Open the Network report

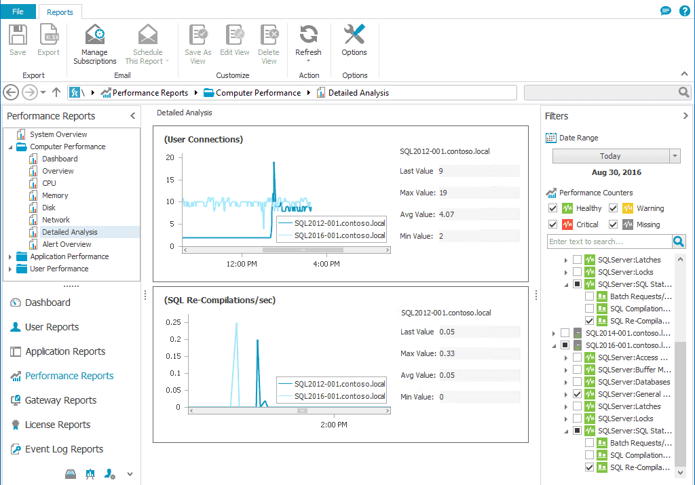tap(56, 220)
